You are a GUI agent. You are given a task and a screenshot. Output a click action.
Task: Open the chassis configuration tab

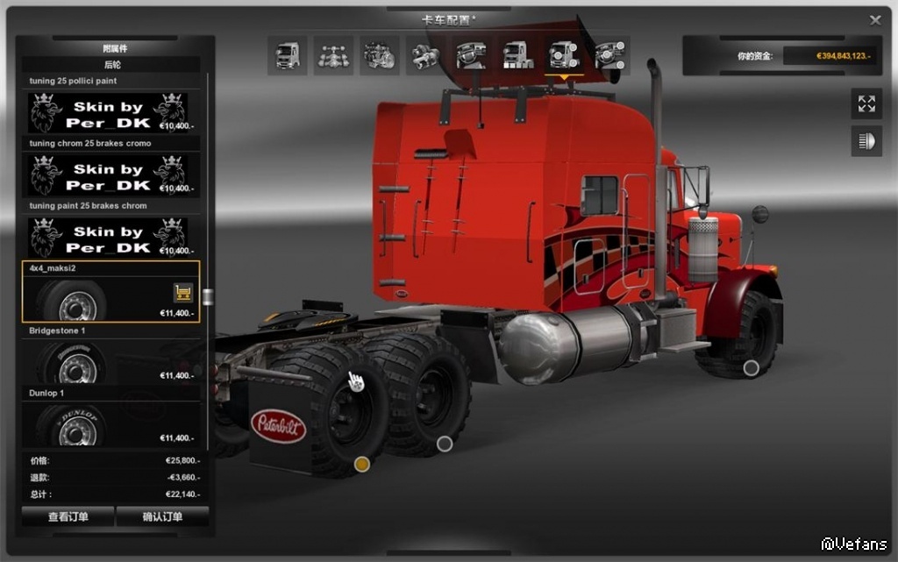click(333, 55)
